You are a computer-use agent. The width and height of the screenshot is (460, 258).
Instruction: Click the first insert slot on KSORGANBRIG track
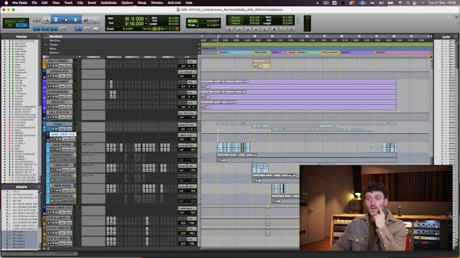point(111,82)
